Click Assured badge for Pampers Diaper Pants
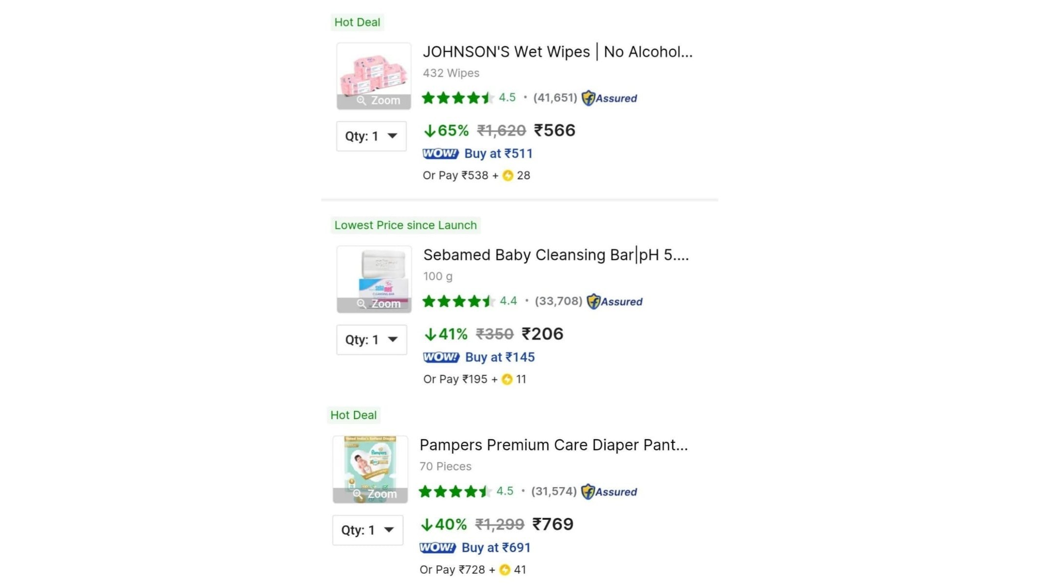Image resolution: width=1039 pixels, height=584 pixels. click(x=609, y=492)
